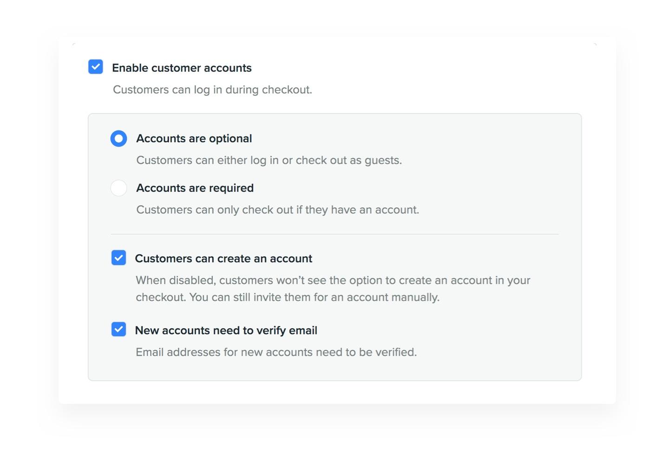
Task: Click the Accounts are required label
Action: 195,188
